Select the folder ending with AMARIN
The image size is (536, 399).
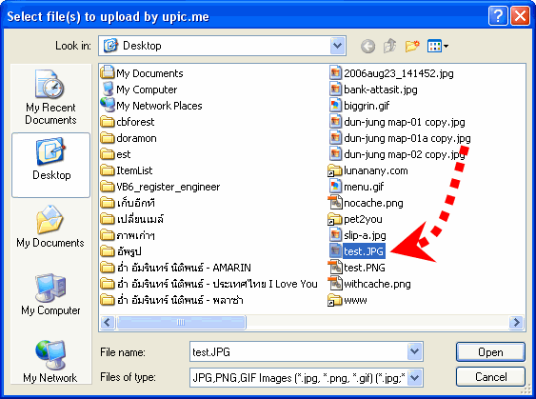[176, 268]
